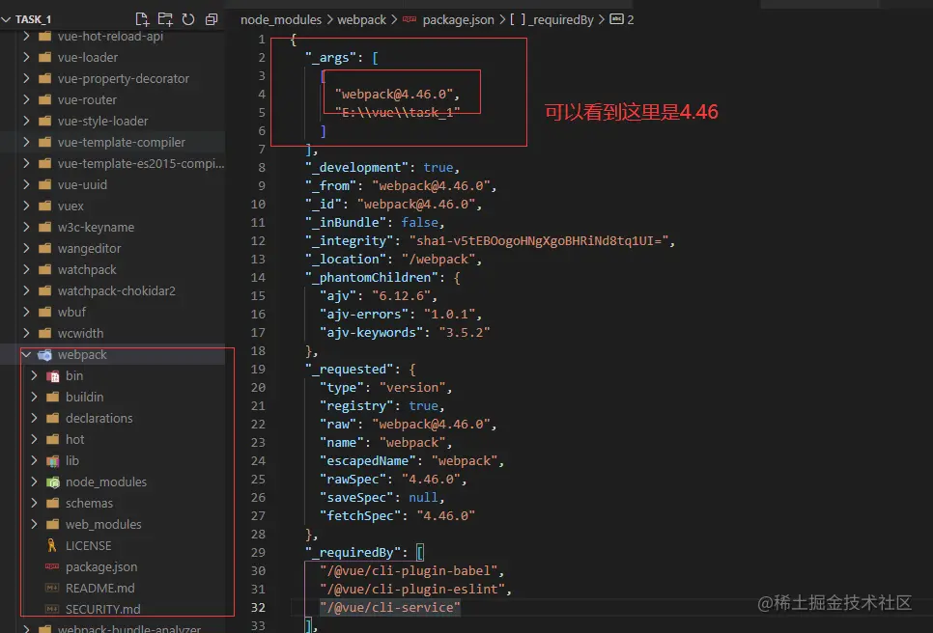Click node_modules in the breadcrumb
The image size is (933, 633).
point(281,19)
